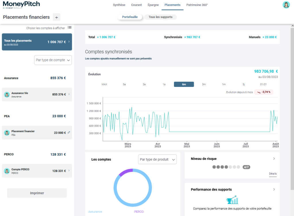Switch to the Portefeuille view toggle
The image size is (294, 216).
(130, 17)
